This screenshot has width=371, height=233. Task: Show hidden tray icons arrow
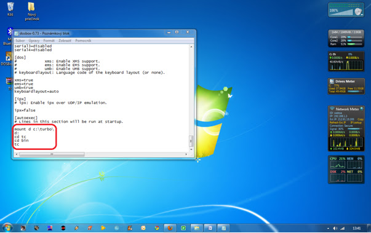[328, 229]
